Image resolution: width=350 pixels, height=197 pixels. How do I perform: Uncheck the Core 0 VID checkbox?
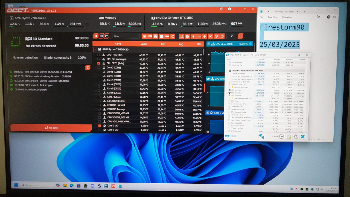pyautogui.click(x=99, y=126)
